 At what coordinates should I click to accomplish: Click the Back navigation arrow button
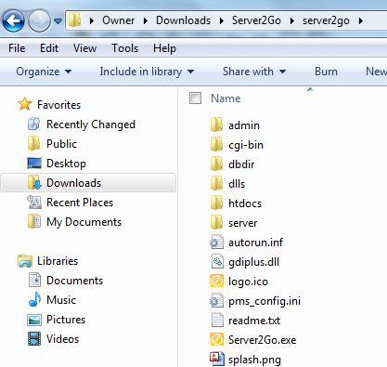coord(13,20)
